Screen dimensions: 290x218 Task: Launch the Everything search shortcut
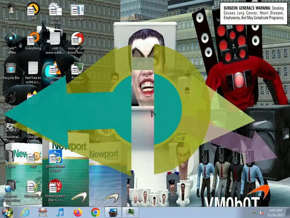(33, 41)
